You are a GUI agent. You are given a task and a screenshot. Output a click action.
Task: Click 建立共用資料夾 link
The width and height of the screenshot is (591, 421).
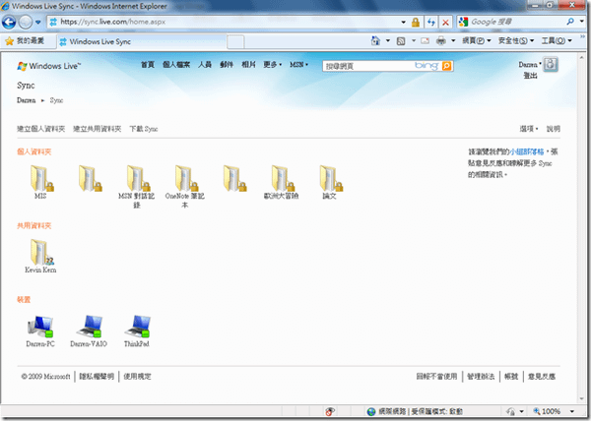tap(98, 129)
